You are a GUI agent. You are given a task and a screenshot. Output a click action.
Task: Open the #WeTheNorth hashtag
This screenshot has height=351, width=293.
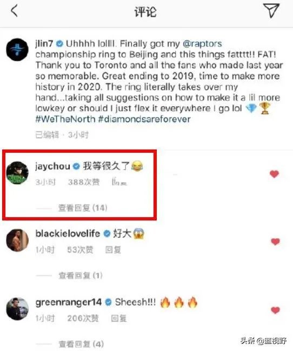pyautogui.click(x=65, y=119)
